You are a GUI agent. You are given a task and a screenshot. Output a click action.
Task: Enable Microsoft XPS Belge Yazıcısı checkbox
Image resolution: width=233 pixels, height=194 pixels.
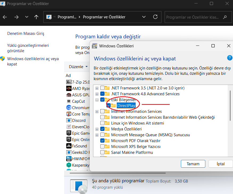coord(102,146)
